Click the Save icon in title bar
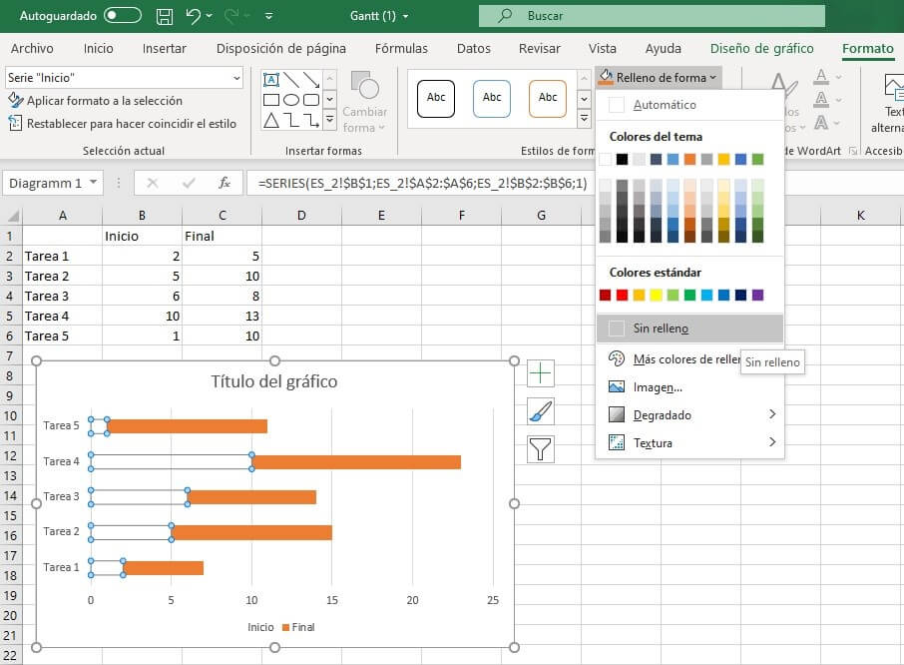904x665 pixels. tap(165, 16)
